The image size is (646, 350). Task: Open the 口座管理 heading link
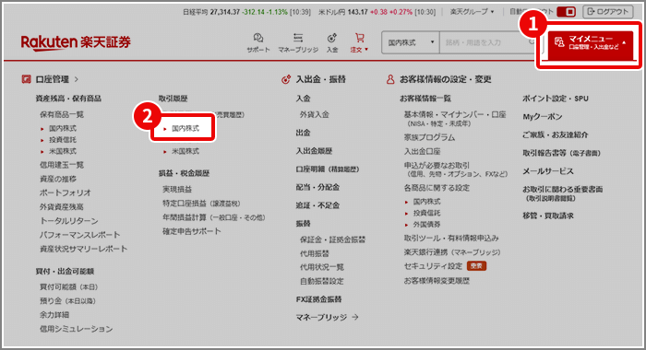57,79
